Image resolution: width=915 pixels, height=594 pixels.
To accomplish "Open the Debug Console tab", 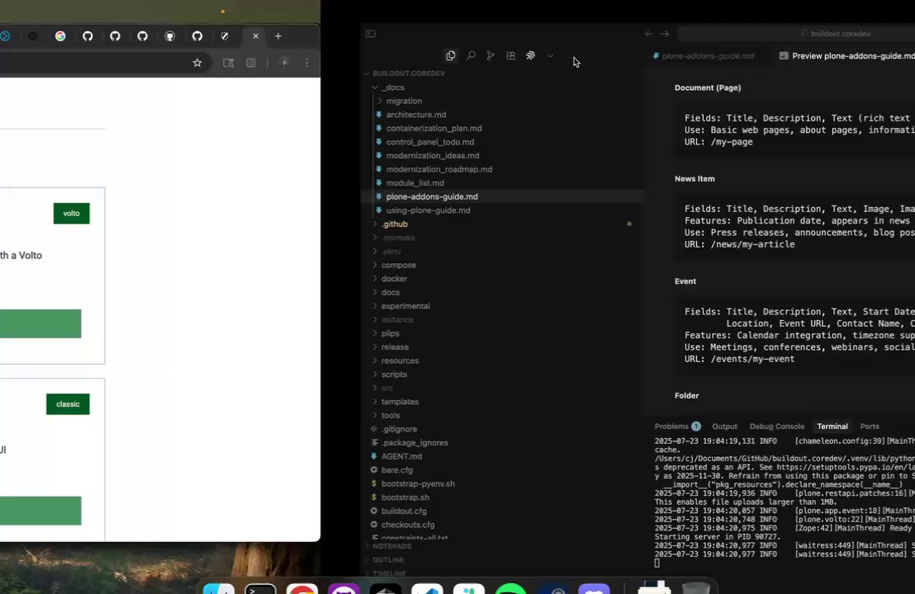I will [777, 427].
